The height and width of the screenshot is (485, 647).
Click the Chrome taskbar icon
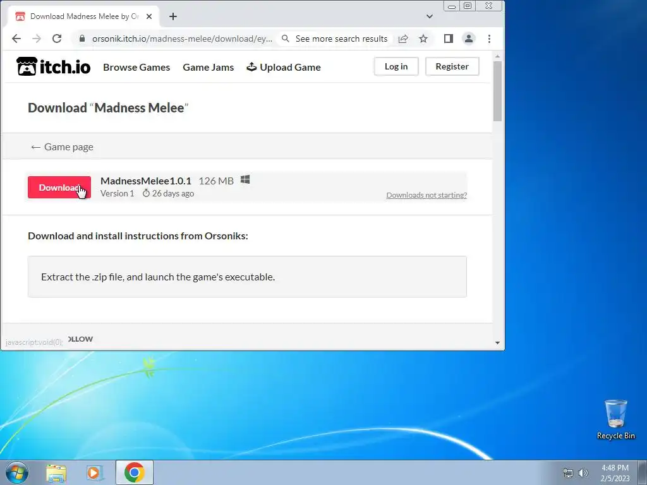[135, 472]
